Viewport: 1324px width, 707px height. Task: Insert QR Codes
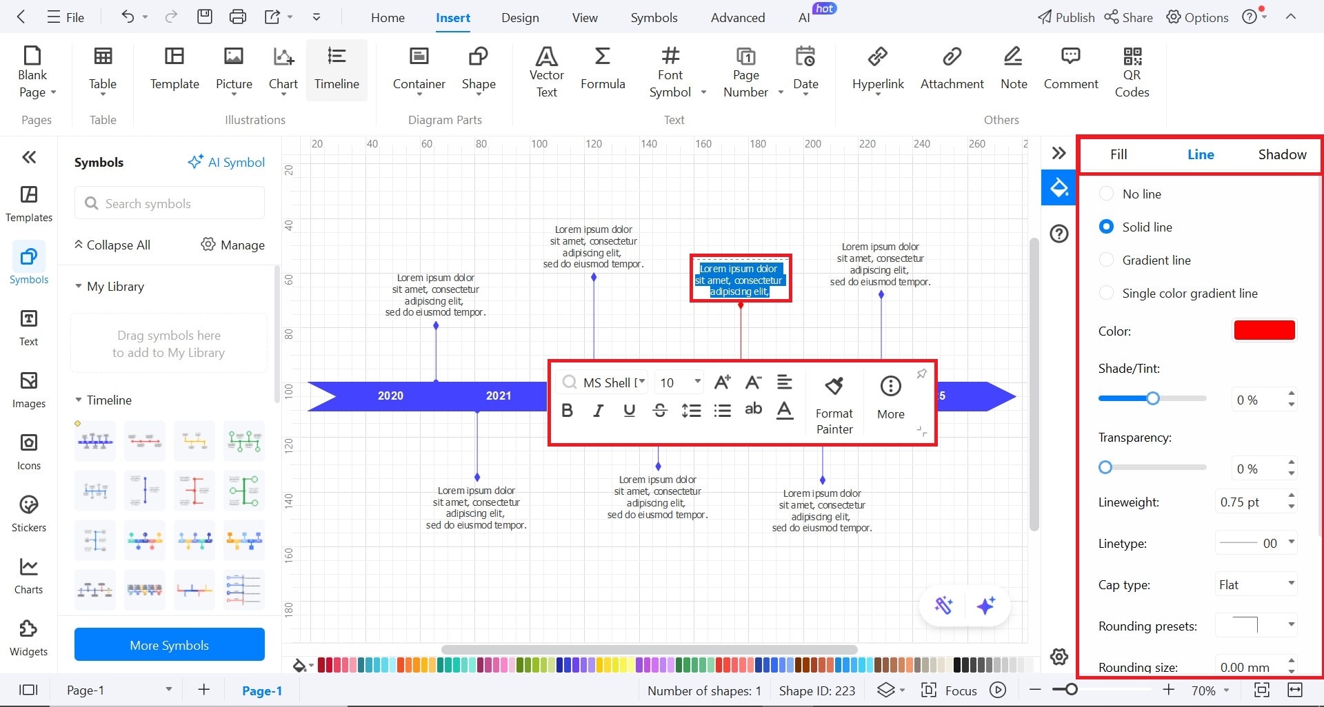[1132, 72]
